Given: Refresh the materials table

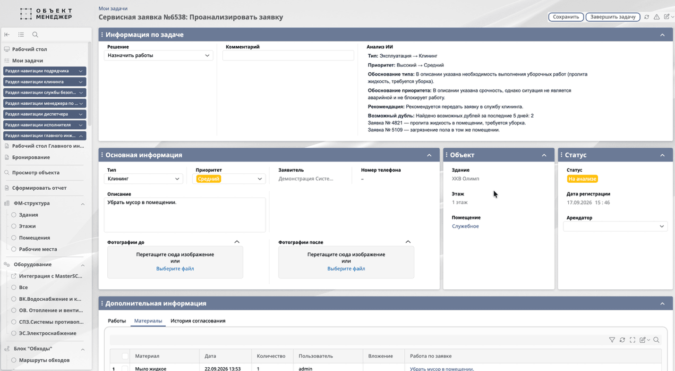Looking at the screenshot, I should click(623, 340).
